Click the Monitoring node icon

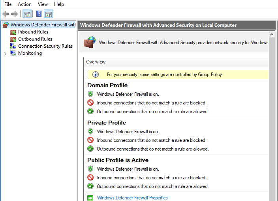(13, 53)
